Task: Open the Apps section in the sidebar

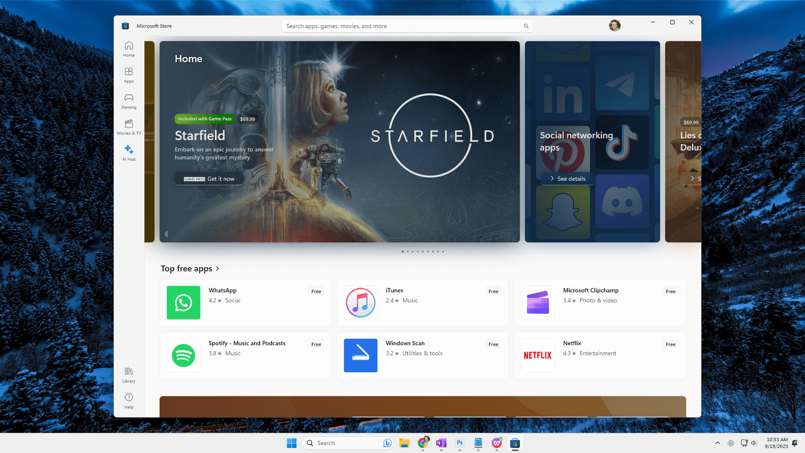Action: coord(129,75)
